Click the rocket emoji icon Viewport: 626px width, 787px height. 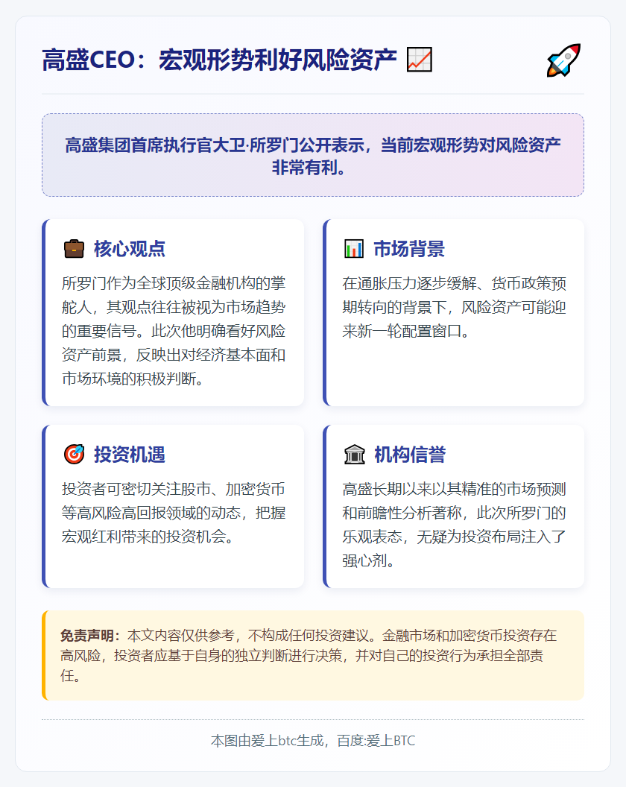563,60
